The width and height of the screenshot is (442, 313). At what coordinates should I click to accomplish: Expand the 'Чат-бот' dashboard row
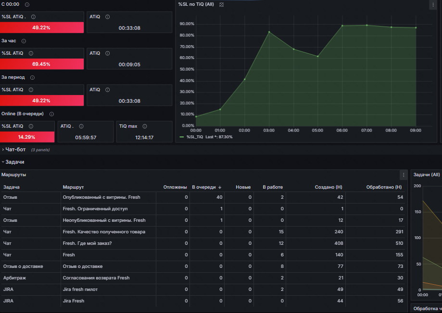click(15, 149)
